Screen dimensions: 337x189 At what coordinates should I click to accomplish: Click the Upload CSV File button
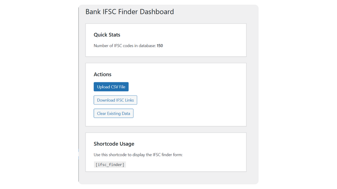click(x=111, y=87)
